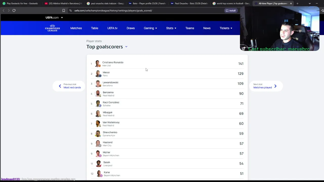Click the browser forward arrow
The height and width of the screenshot is (182, 324).
click(x=9, y=10)
